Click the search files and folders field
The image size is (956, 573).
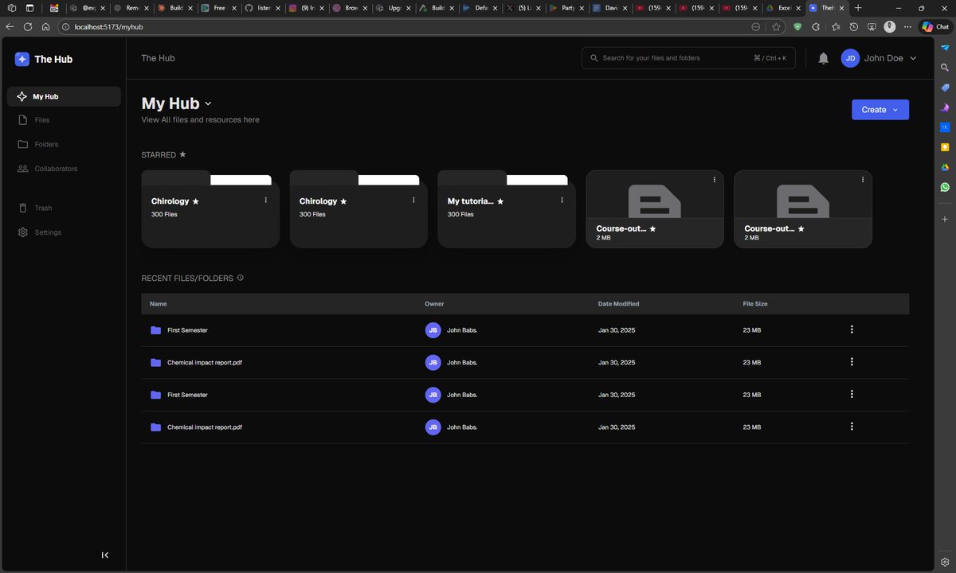(x=688, y=58)
